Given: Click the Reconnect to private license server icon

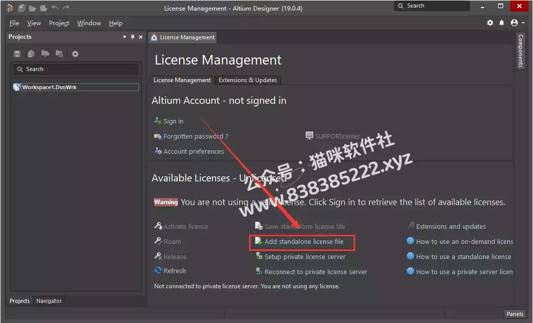Looking at the screenshot, I should [x=259, y=271].
